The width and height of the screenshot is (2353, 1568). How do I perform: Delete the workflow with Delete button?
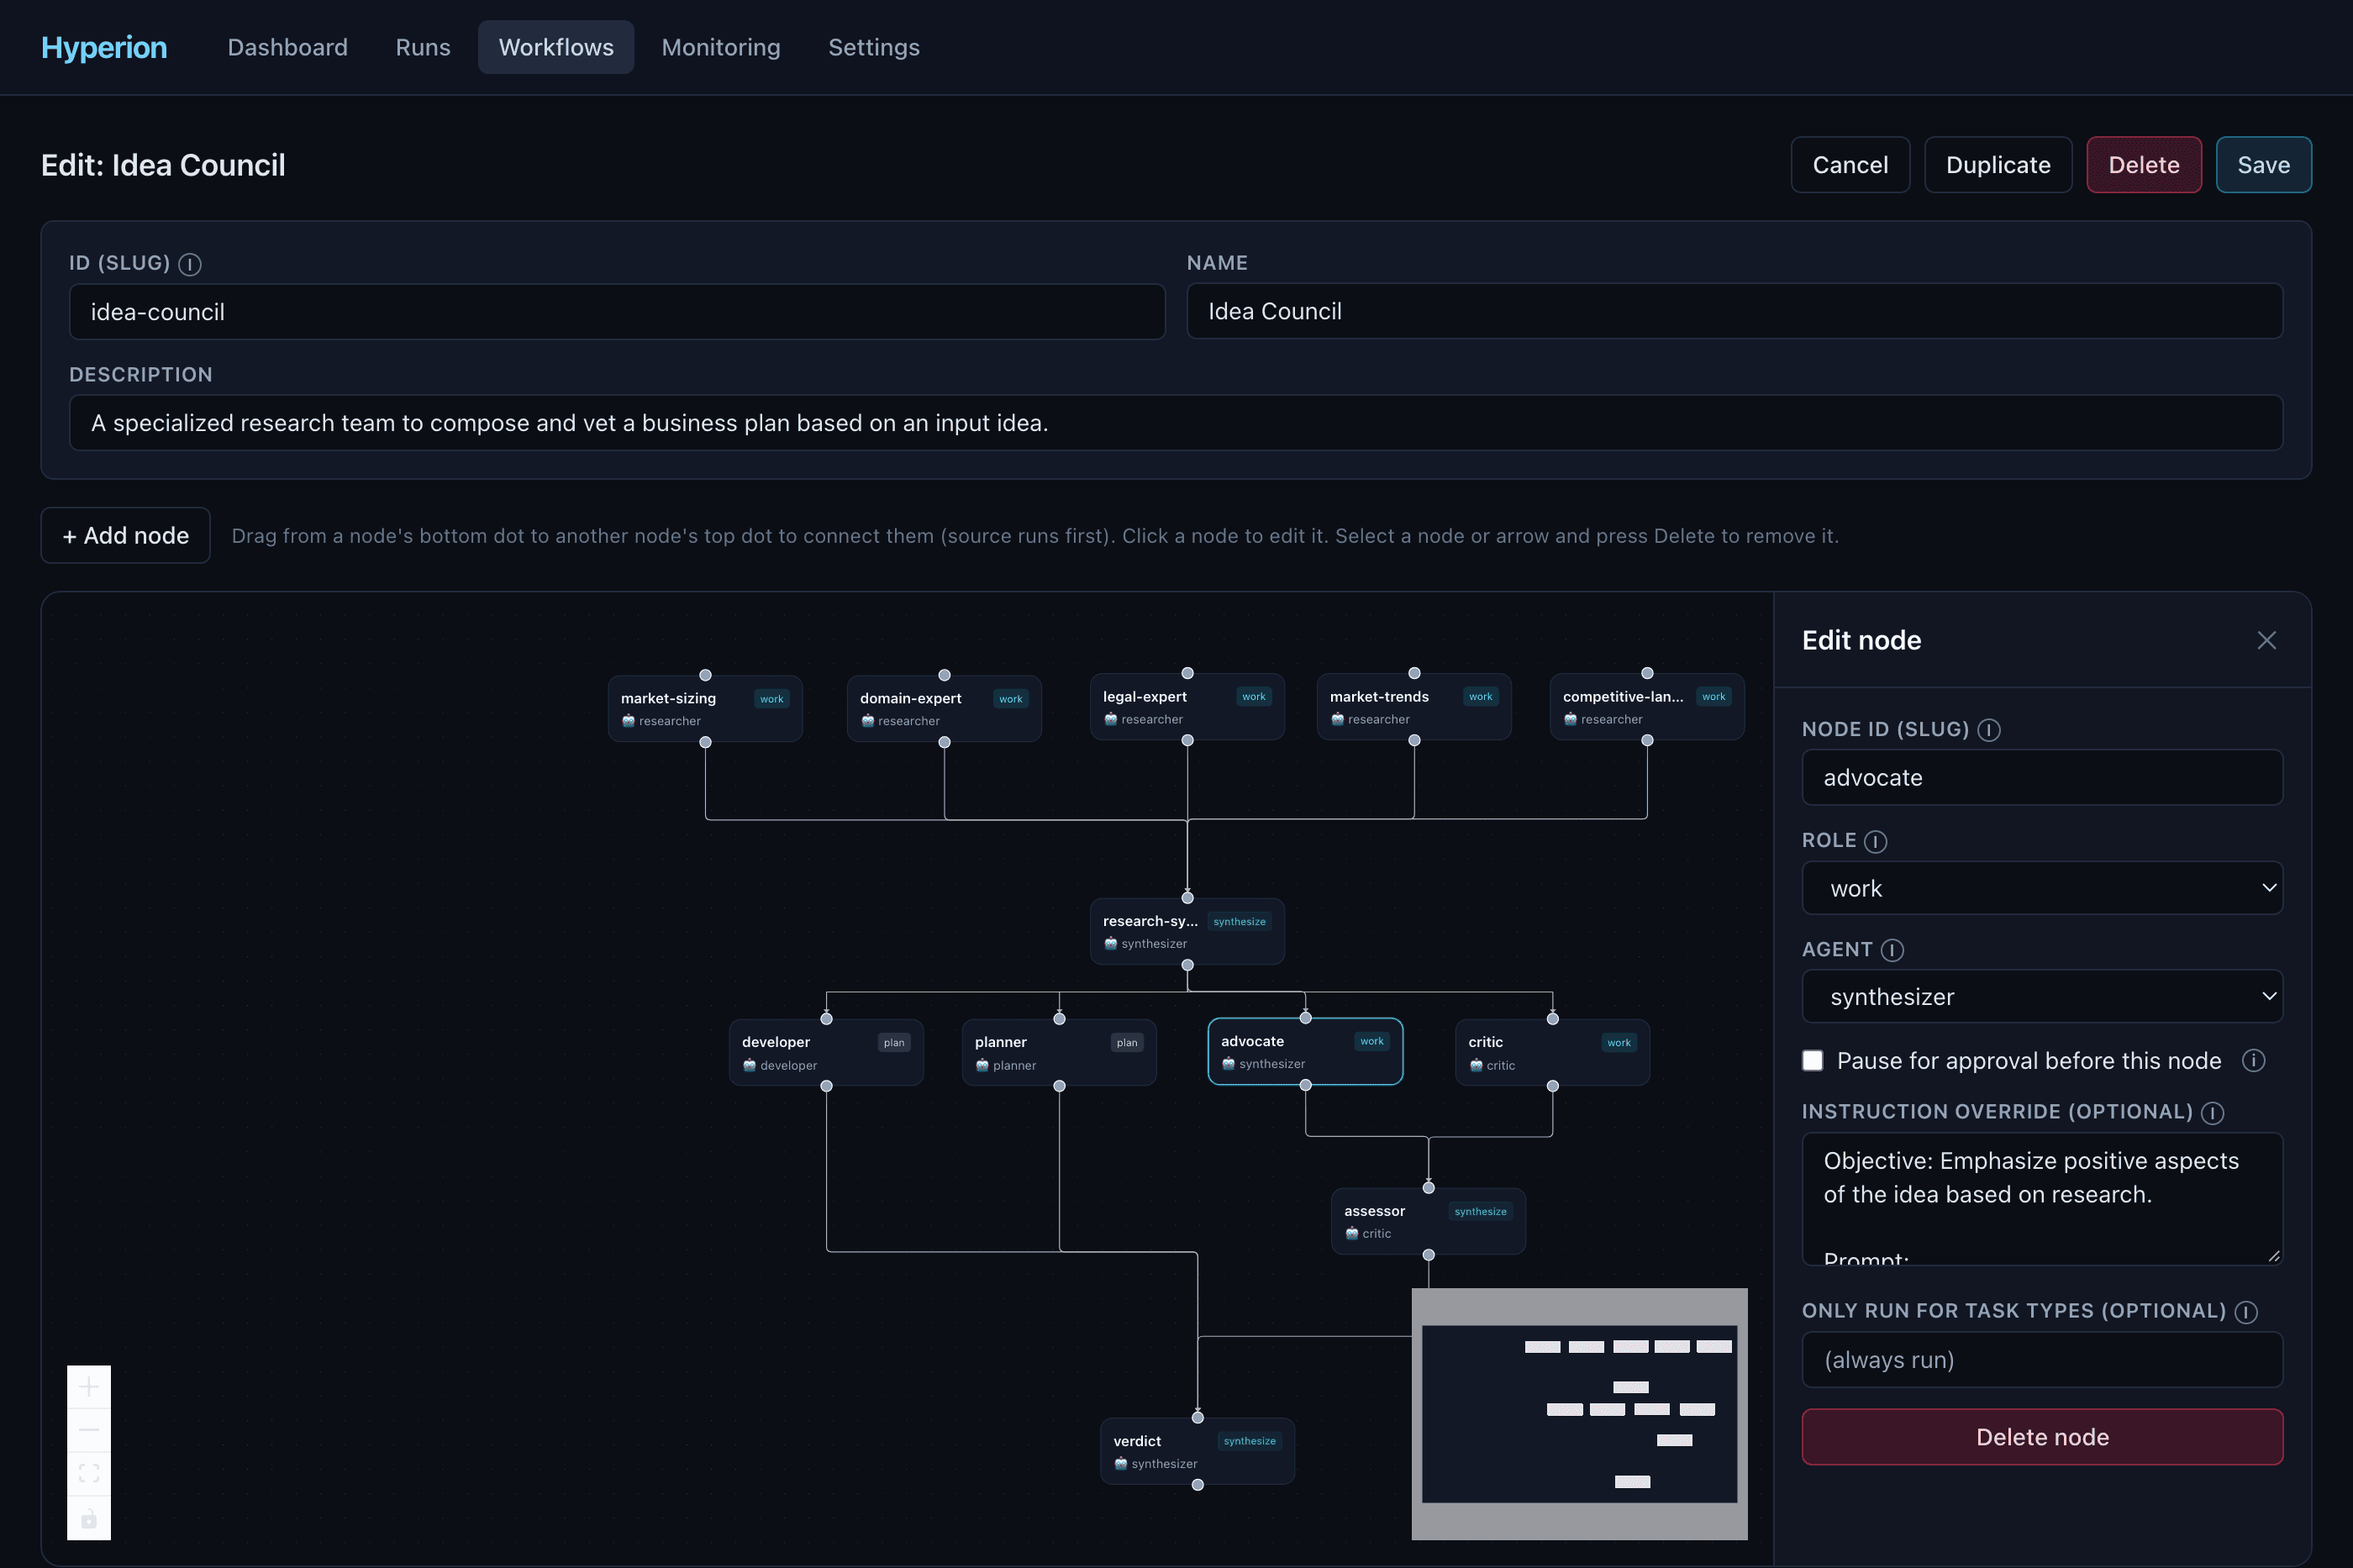pos(2144,165)
